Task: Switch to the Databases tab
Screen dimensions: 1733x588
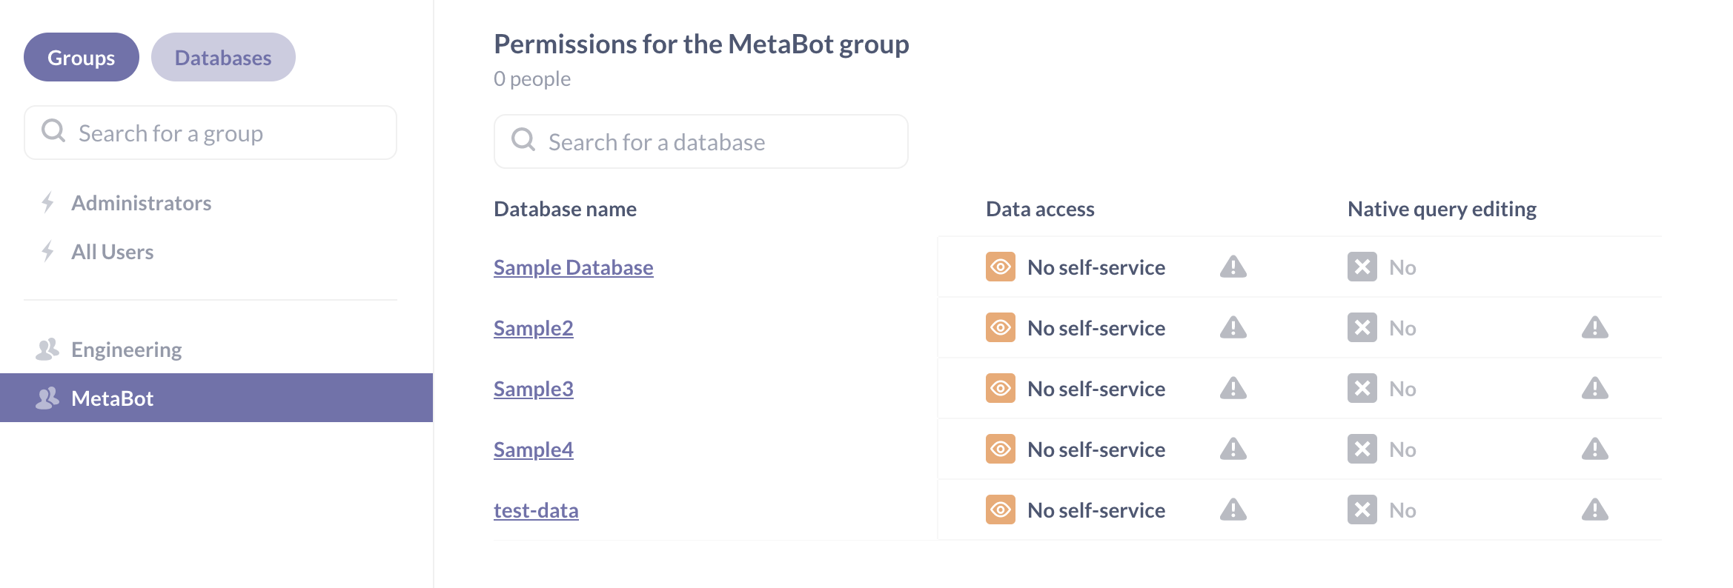Action: (222, 56)
